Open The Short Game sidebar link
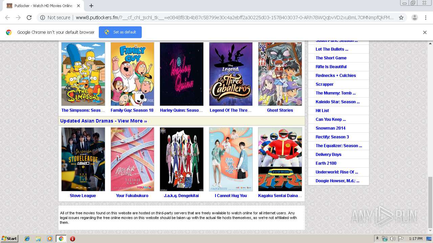This screenshot has height=243, width=433. coord(331,58)
